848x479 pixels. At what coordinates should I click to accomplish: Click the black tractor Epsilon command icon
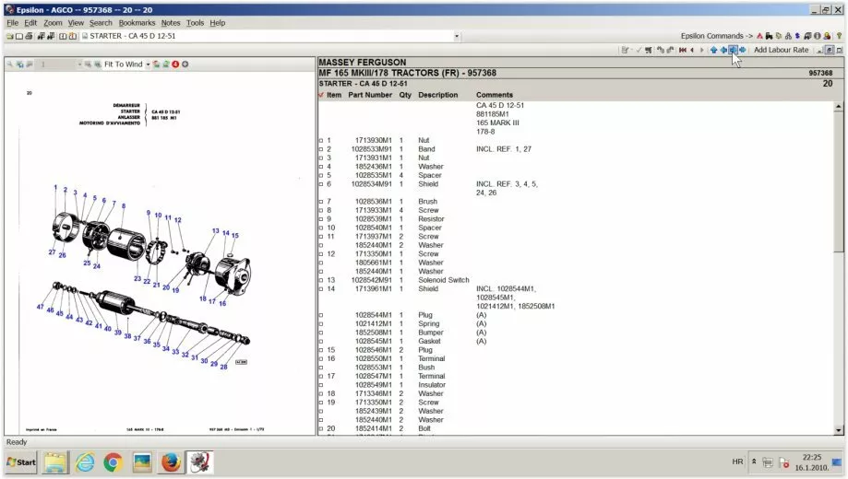coord(769,36)
